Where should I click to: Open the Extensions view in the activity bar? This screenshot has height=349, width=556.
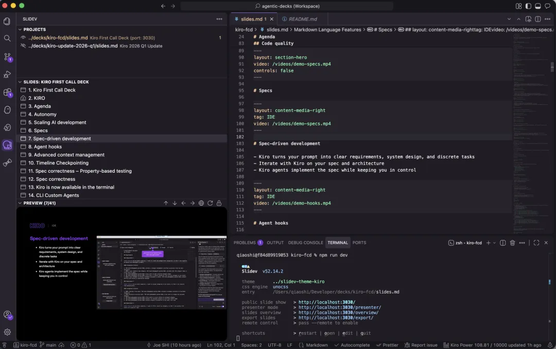[x=7, y=93]
